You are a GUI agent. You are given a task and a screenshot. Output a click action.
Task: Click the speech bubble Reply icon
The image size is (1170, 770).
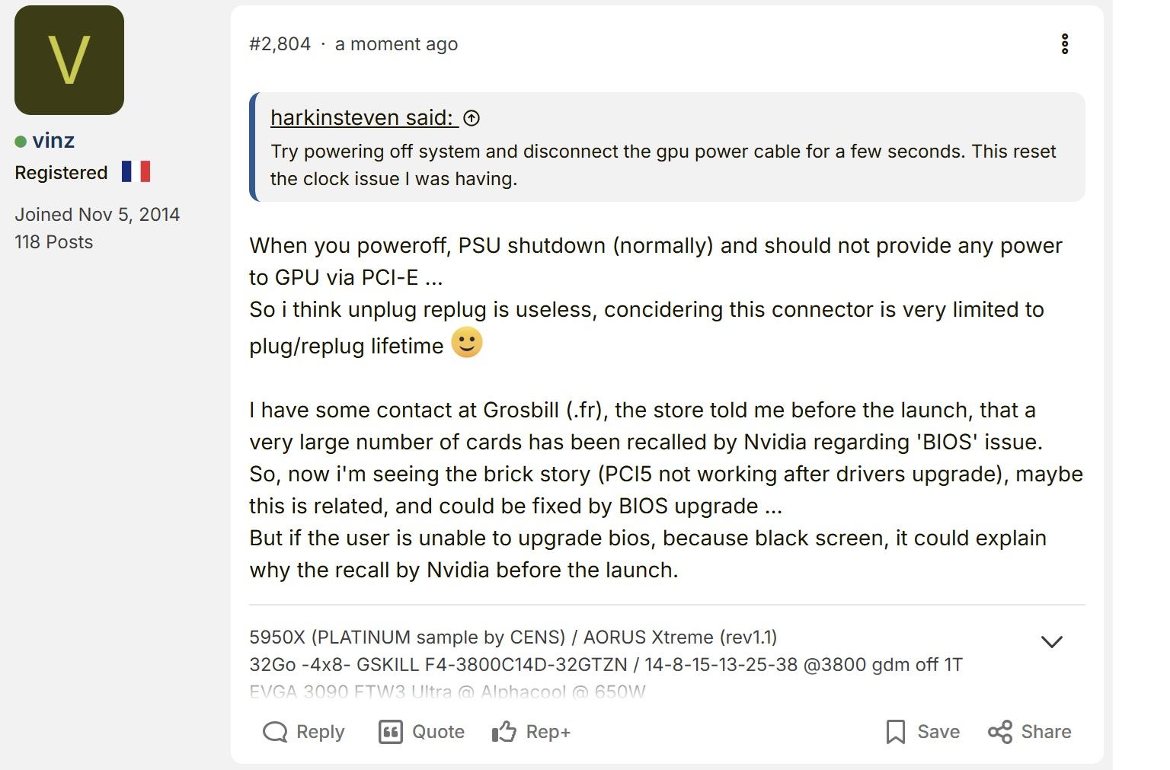(274, 732)
